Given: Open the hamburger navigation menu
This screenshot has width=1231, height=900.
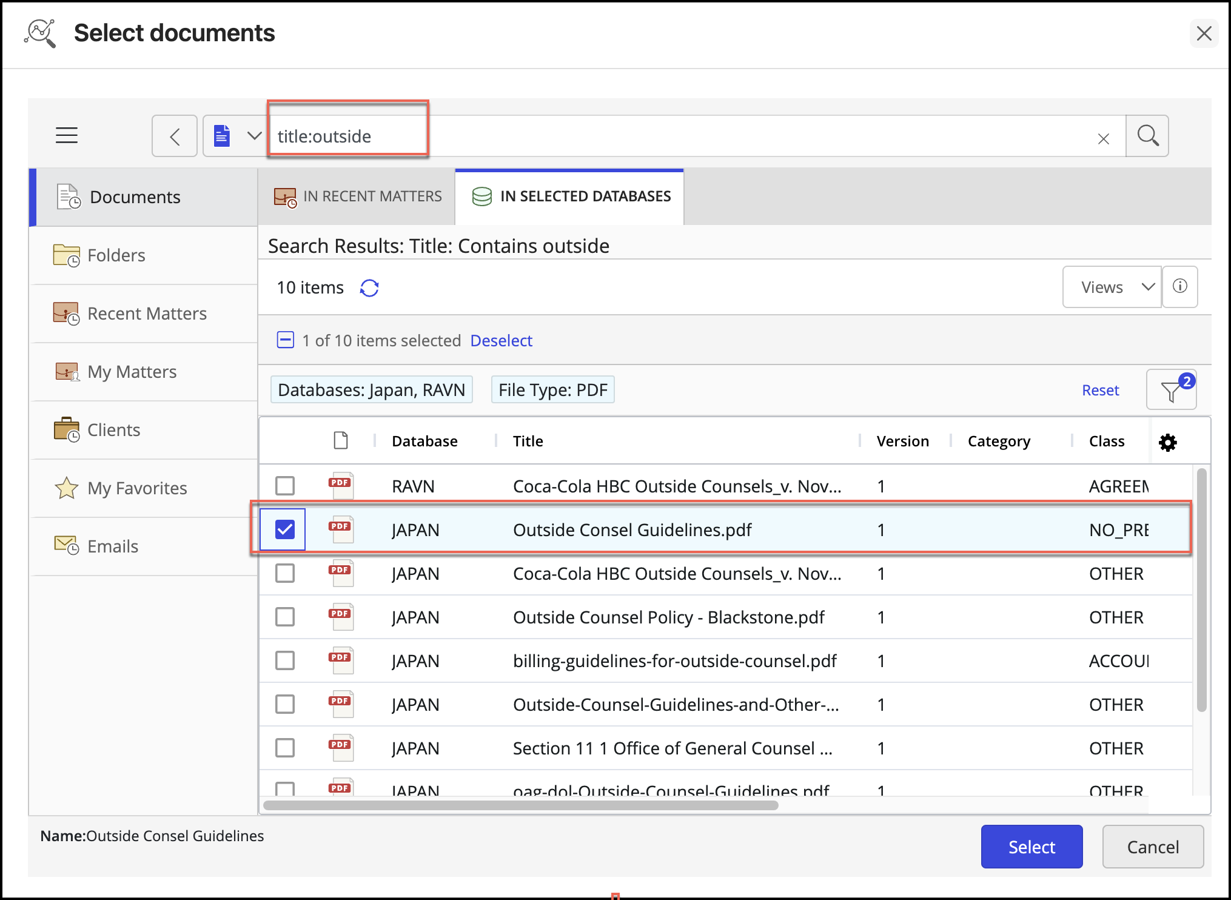Looking at the screenshot, I should tap(67, 135).
